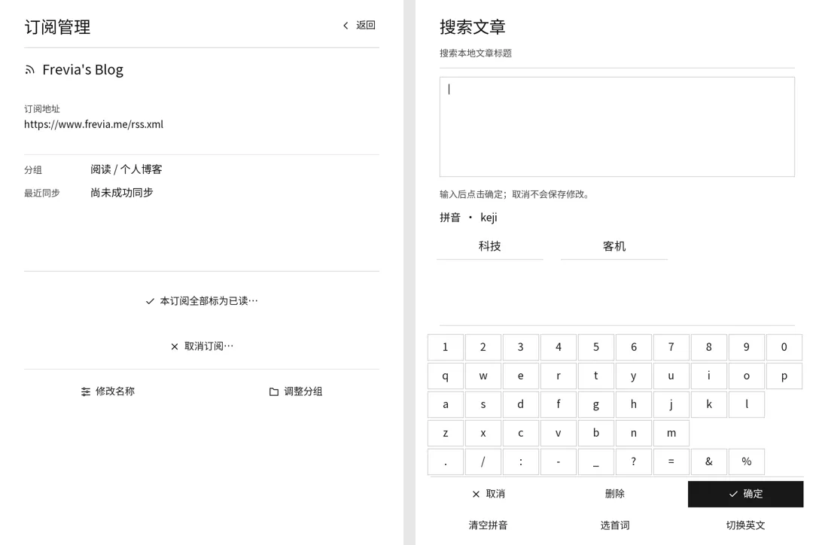Tap the z key
This screenshot has height=545, width=819.
click(x=446, y=433)
